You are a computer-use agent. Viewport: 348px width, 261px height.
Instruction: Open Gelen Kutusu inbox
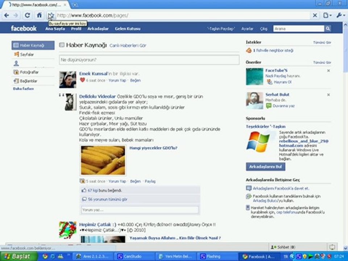(128, 29)
